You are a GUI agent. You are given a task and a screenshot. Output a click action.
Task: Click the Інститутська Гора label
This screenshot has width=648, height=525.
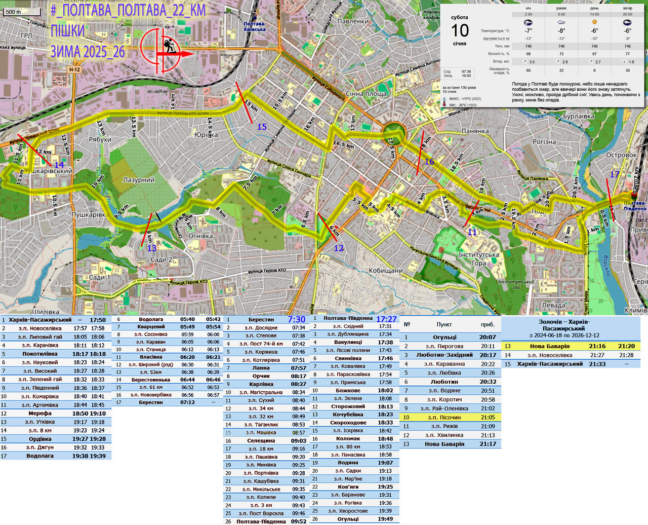pyautogui.click(x=479, y=258)
